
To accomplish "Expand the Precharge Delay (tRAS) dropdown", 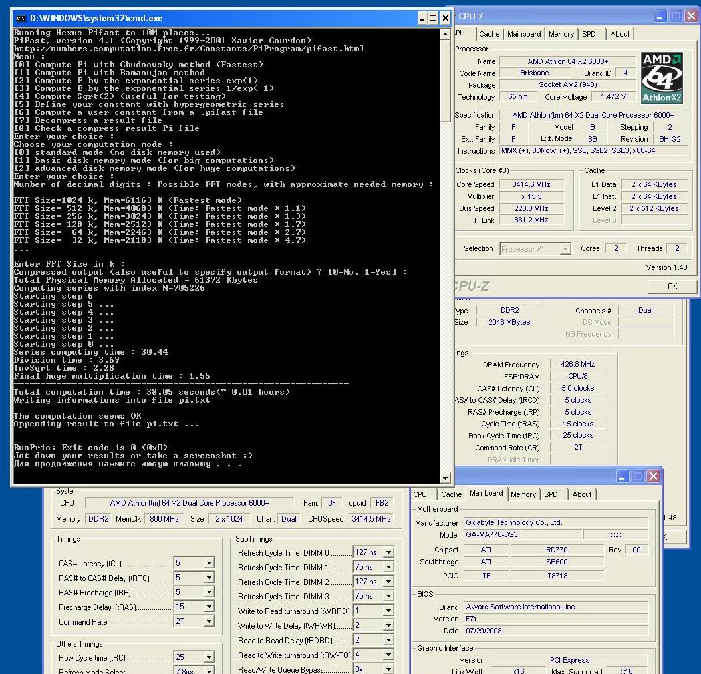I will (209, 607).
